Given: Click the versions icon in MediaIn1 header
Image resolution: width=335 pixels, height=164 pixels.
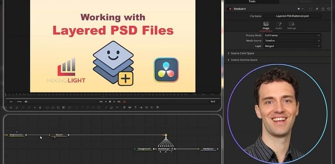Looking at the screenshot, I should tap(311, 9).
